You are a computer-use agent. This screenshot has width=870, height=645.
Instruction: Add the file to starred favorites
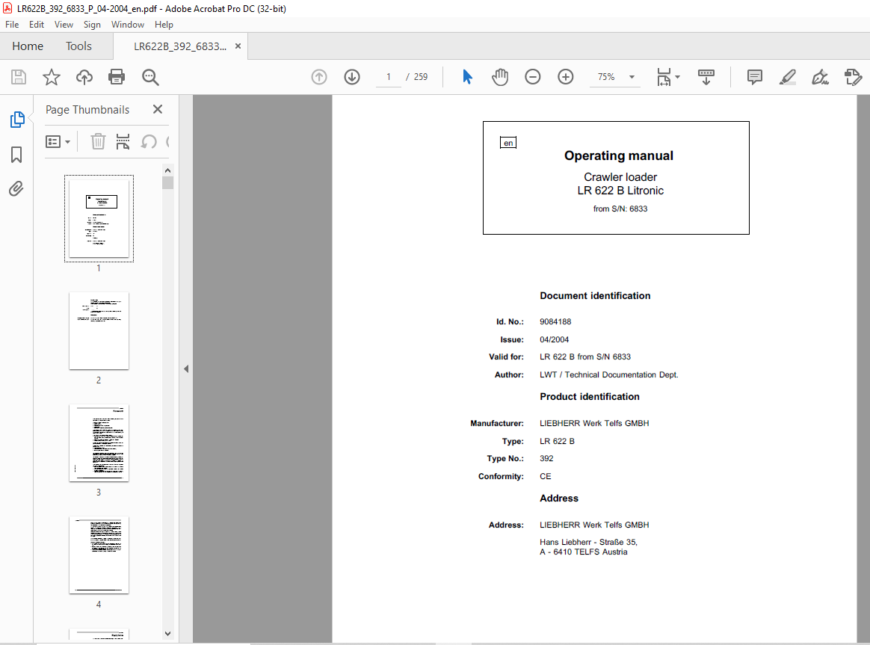[x=51, y=77]
